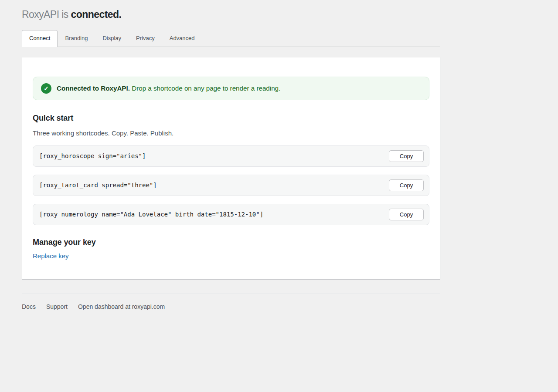The image size is (558, 392).
Task: Open the Branding tab
Action: pos(76,38)
